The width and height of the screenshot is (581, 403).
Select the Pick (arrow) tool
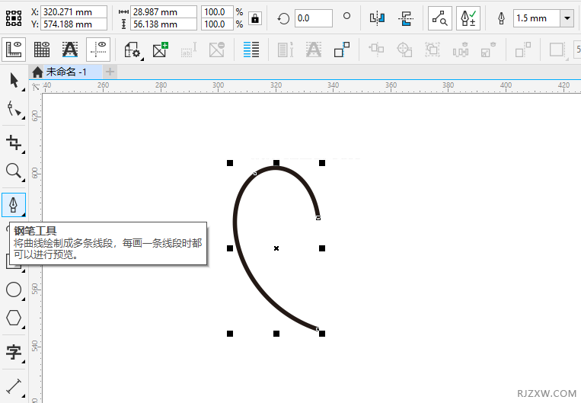click(14, 80)
